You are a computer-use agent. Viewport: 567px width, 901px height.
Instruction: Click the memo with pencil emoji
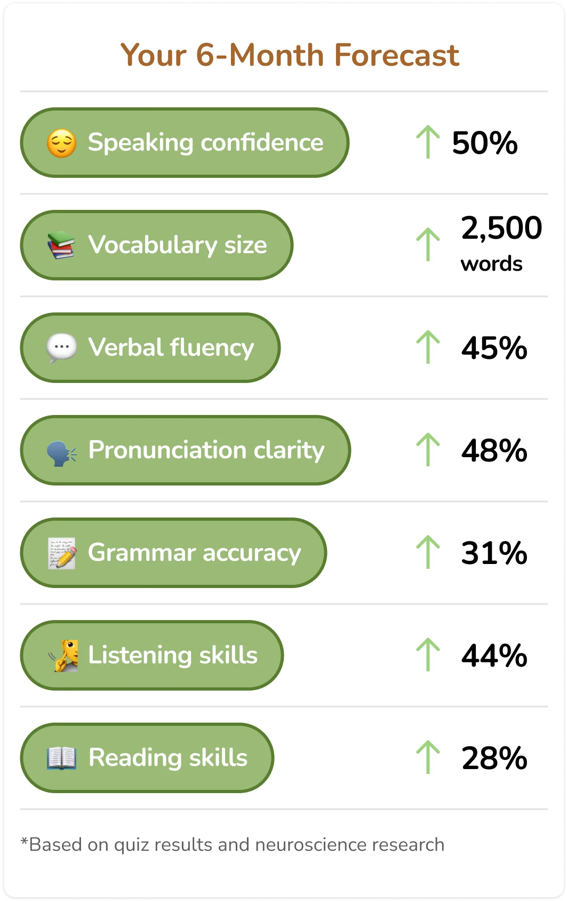tap(62, 553)
